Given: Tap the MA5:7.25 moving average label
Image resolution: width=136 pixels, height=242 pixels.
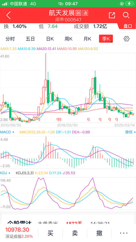Looking at the screenshot, I should tap(9, 49).
